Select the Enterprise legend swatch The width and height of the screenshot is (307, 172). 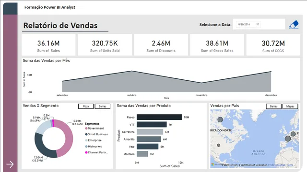86,140
